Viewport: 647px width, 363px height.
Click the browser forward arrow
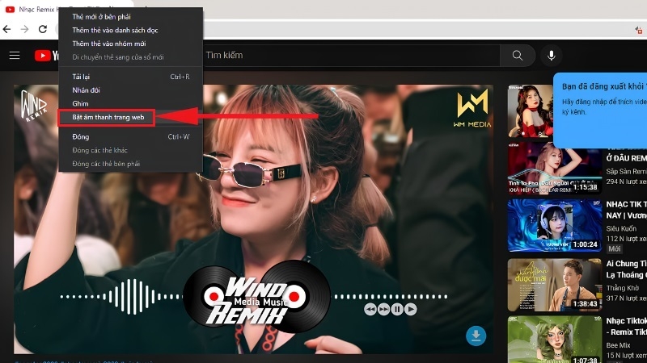(25, 29)
